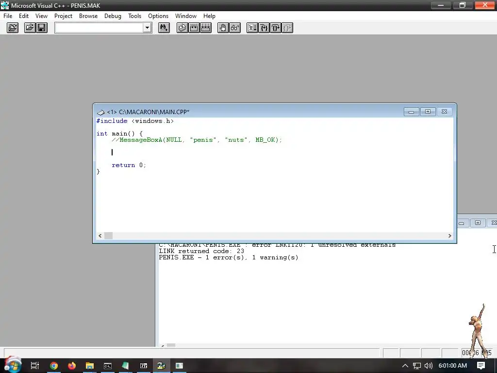Click left arrow of MAIN.CPP horizontal scrollbar
Image resolution: width=497 pixels, height=373 pixels.
point(100,236)
